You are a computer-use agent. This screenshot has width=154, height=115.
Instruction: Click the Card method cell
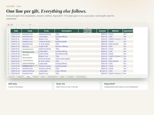(x=115, y=59)
